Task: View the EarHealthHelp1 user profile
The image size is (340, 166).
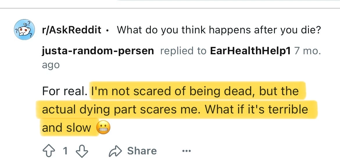Action: click(x=250, y=51)
